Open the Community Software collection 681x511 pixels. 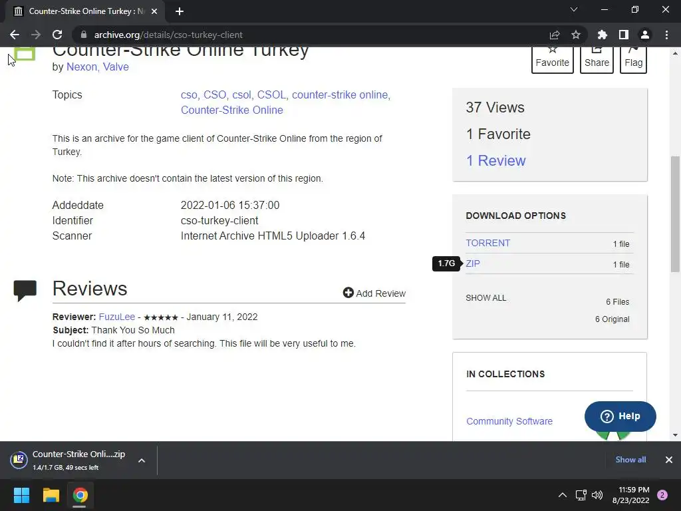coord(509,421)
